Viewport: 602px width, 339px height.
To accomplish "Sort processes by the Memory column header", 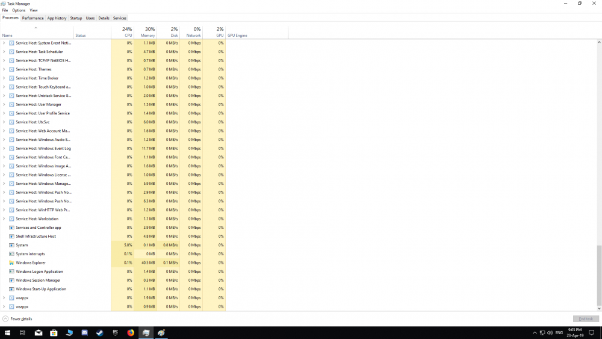I will pyautogui.click(x=146, y=33).
